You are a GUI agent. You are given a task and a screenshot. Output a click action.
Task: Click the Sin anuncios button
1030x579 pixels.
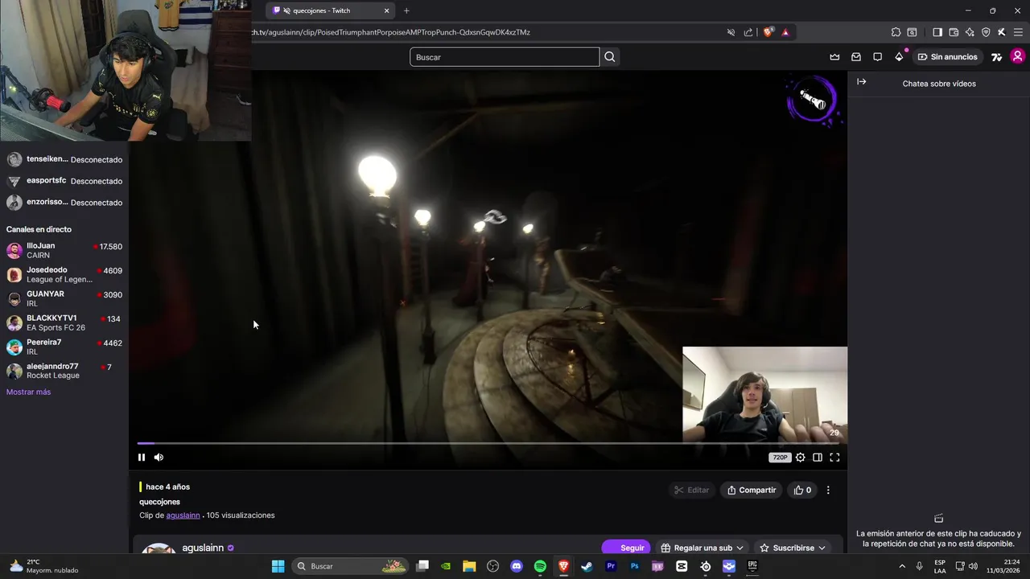(x=947, y=57)
